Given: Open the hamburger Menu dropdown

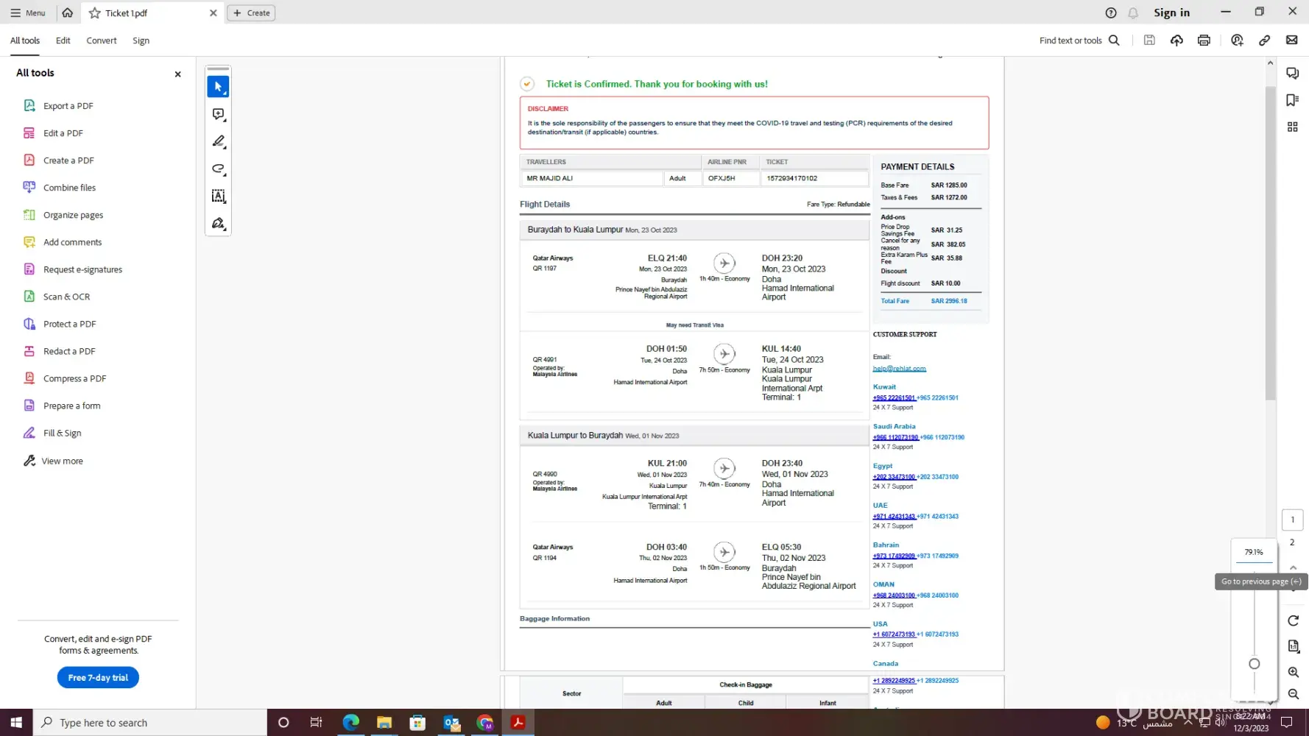Looking at the screenshot, I should [28, 13].
